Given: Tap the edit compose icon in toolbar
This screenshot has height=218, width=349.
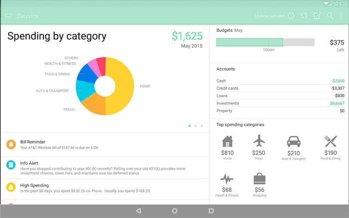Looking at the screenshot, I should click(x=317, y=16).
